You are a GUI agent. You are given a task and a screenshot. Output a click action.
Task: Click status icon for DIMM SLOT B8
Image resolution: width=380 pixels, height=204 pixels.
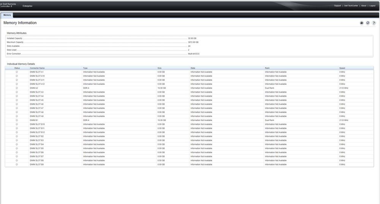[17, 160]
